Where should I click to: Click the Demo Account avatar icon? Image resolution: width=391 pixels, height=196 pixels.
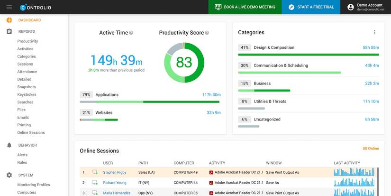point(351,7)
